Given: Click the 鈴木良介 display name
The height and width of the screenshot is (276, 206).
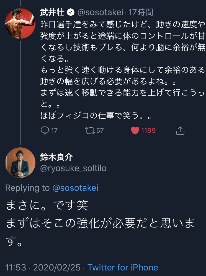Looking at the screenshot, I should click(x=56, y=157).
